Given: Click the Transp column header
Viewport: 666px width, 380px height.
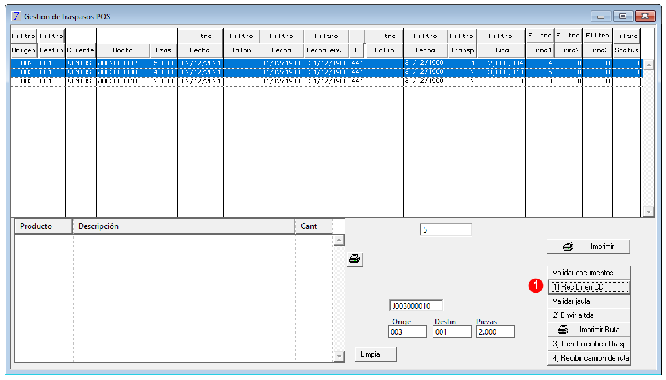Looking at the screenshot, I should click(x=462, y=50).
